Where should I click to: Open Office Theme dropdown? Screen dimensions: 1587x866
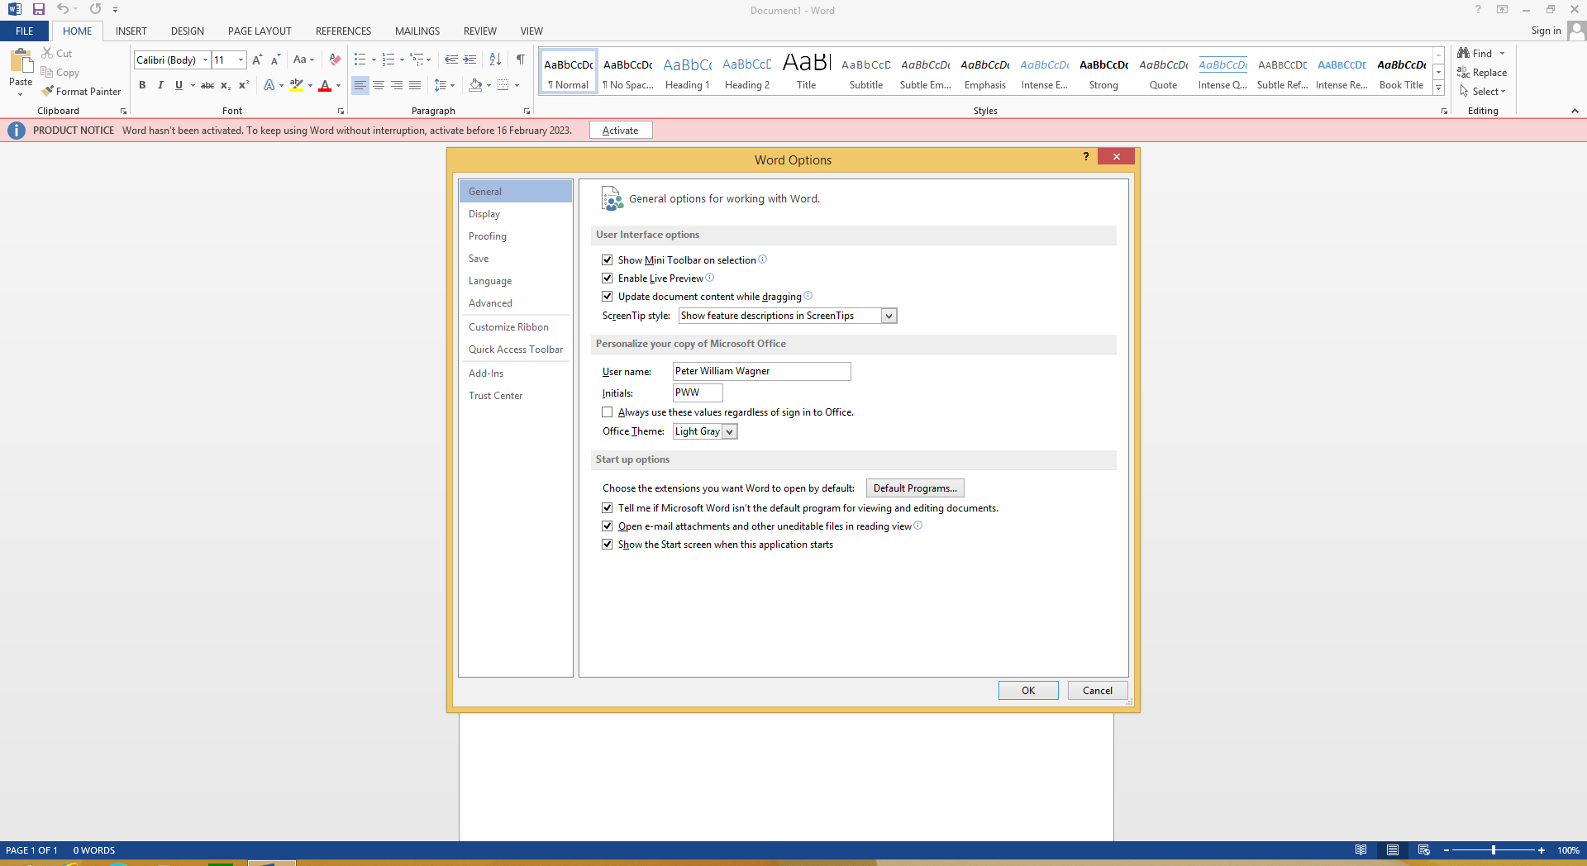coord(729,431)
